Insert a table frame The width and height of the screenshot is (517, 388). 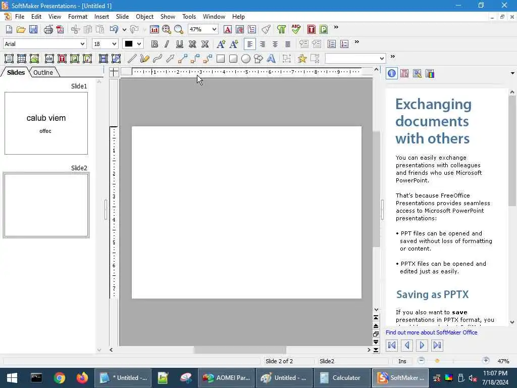click(21, 59)
